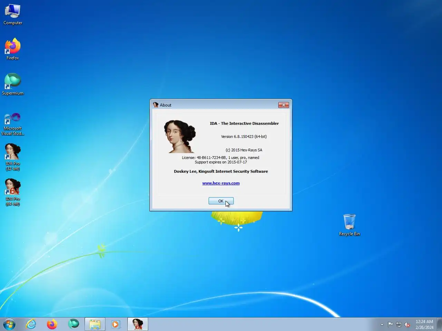Open the taskbar clock showing 12:24 AM
This screenshot has width=442, height=331.
[424, 324]
